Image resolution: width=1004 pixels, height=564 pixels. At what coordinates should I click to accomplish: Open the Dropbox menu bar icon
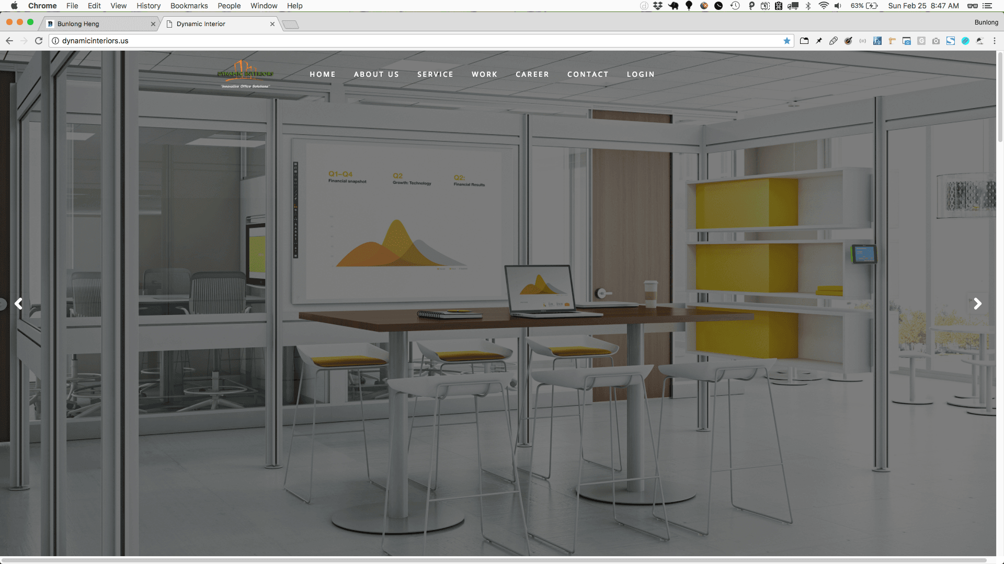tap(658, 6)
